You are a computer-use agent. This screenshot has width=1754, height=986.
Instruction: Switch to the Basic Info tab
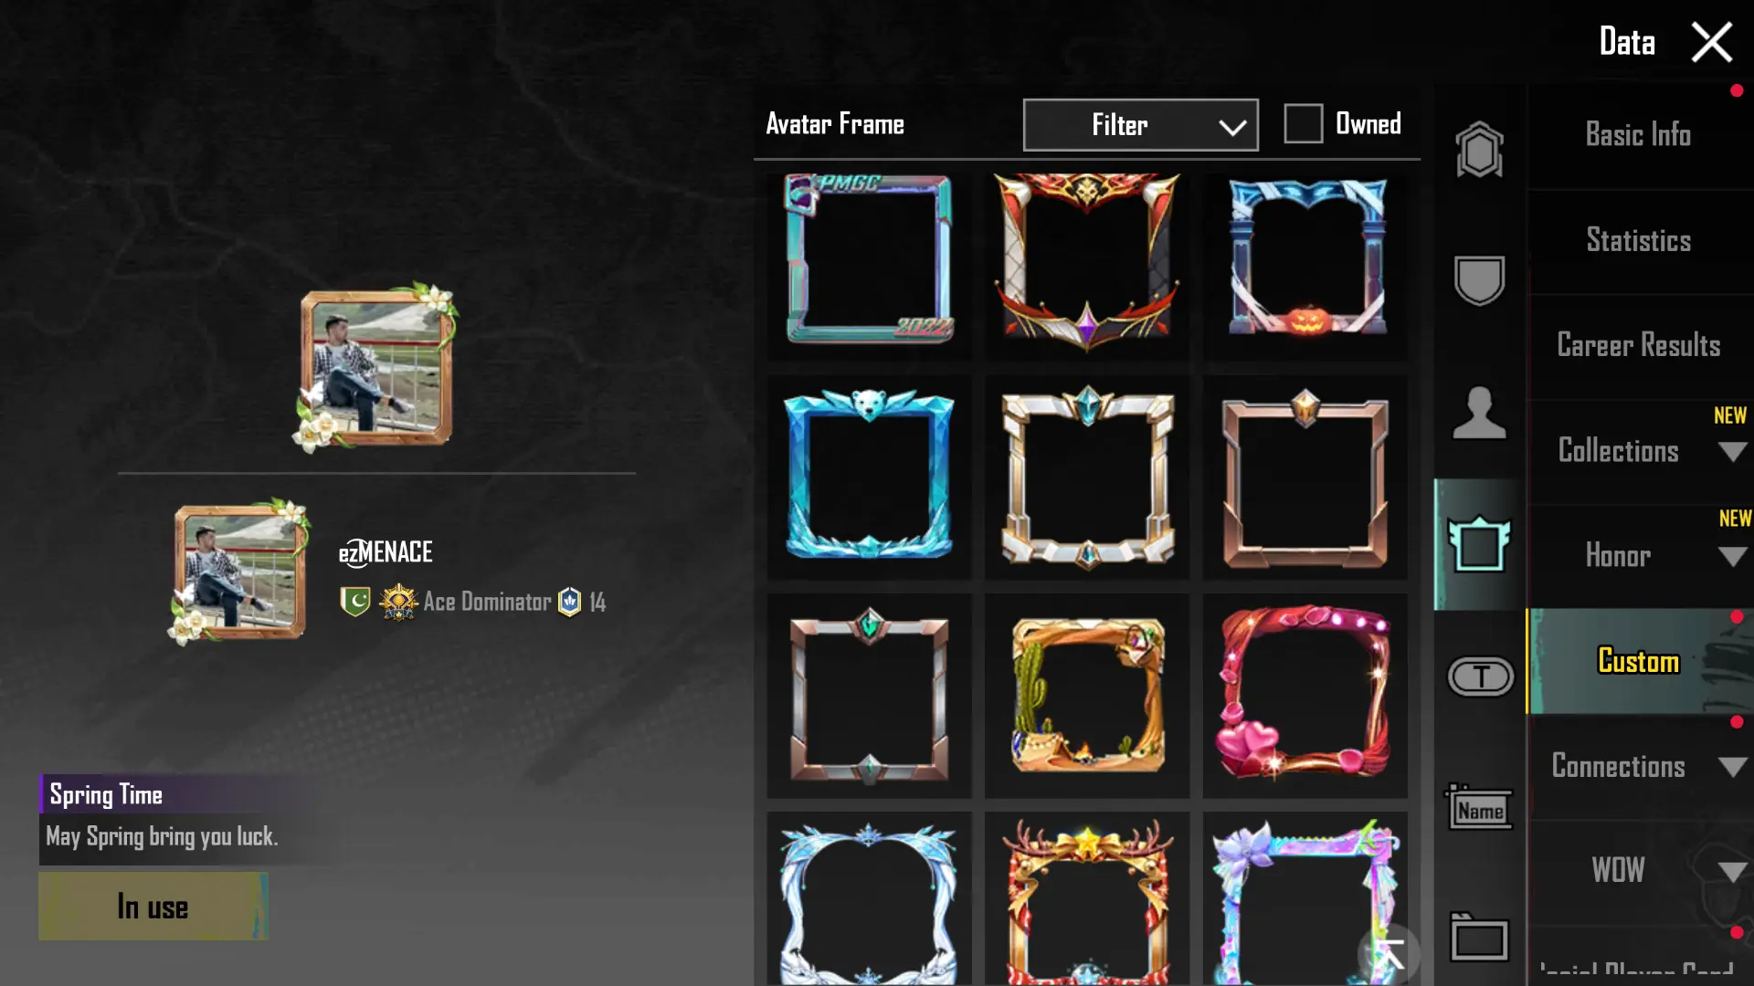pyautogui.click(x=1639, y=135)
